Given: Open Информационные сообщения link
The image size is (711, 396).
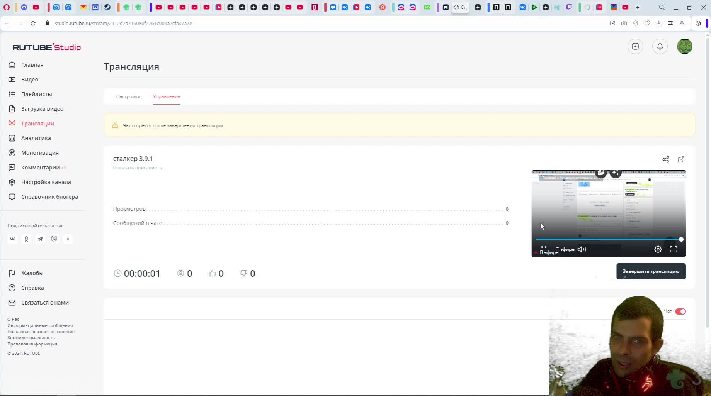Looking at the screenshot, I should pos(40,325).
